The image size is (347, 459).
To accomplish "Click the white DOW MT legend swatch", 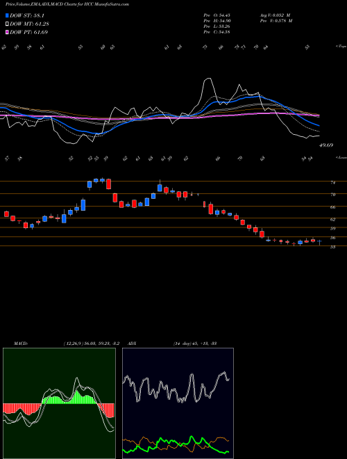I will [x=7, y=24].
